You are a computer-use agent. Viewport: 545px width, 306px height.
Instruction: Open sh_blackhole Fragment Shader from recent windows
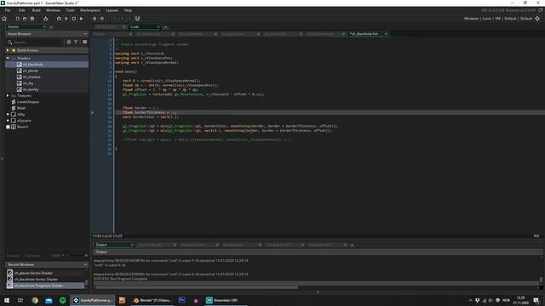click(45, 286)
